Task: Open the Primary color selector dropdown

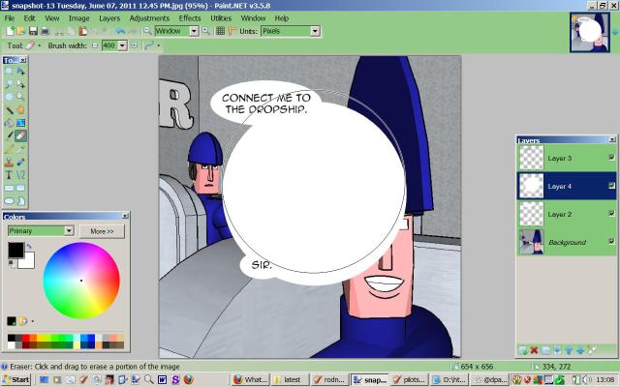Action: 69,231
